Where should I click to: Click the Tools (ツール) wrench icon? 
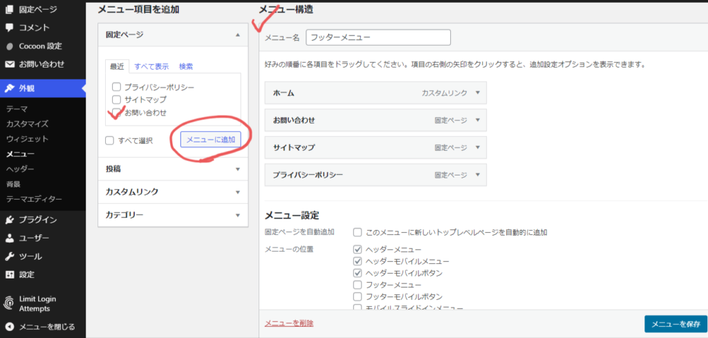click(x=10, y=256)
